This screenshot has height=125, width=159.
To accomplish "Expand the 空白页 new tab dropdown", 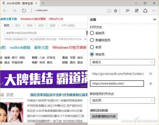I will tap(122, 101).
